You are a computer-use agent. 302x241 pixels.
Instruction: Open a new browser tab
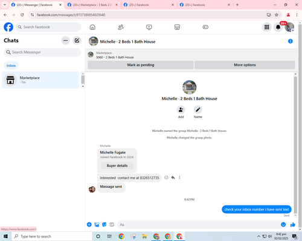tap(237, 5)
